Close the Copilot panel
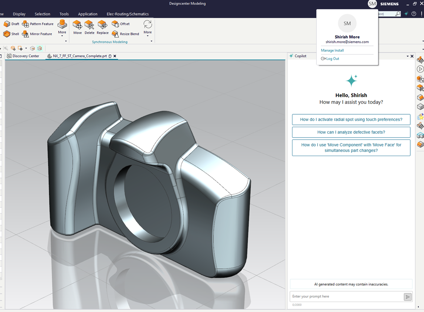 [x=412, y=56]
